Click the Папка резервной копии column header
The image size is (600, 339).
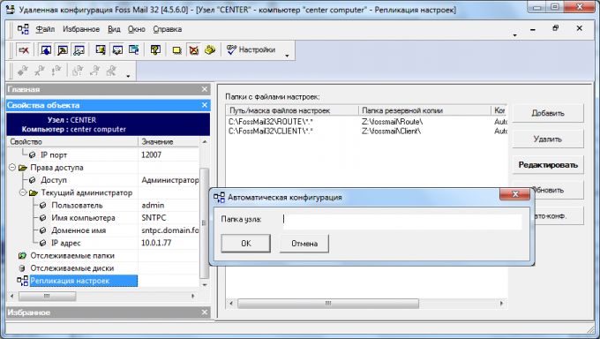424,110
